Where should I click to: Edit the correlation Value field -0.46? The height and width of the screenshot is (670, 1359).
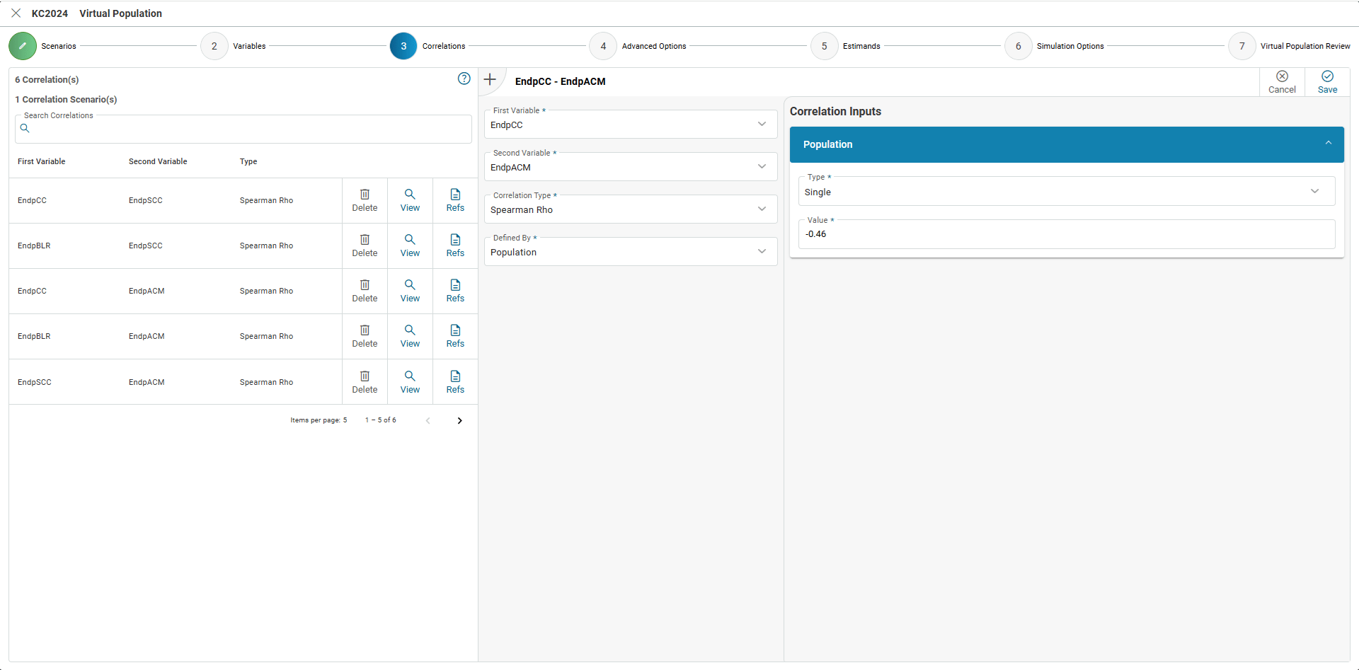tap(1067, 234)
